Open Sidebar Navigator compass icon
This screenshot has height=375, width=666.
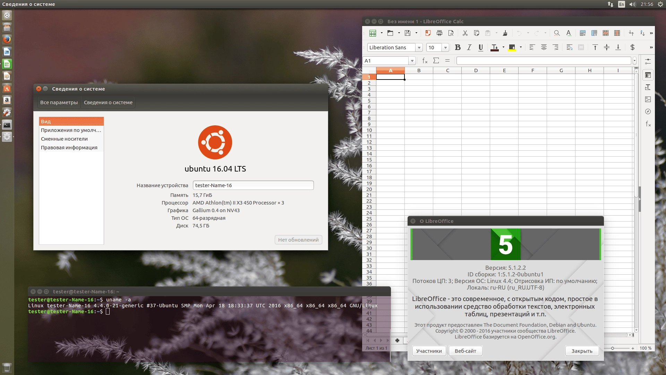648,111
